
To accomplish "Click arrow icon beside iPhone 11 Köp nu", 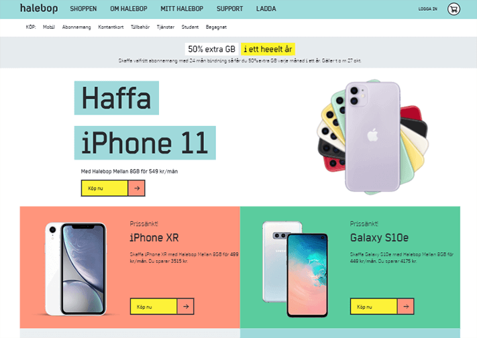I will [137, 188].
